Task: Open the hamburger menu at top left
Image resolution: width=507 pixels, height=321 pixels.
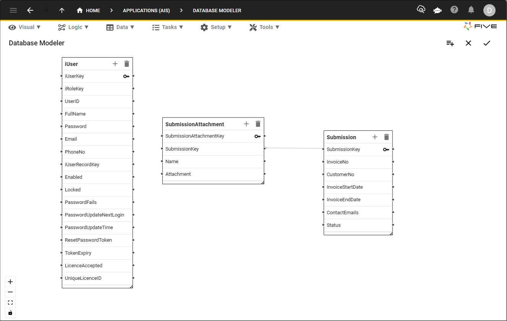Action: tap(13, 10)
